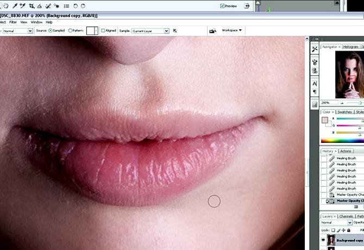Click the Hand tool icon
This screenshot has width=364, height=250.
[x=5, y=6]
